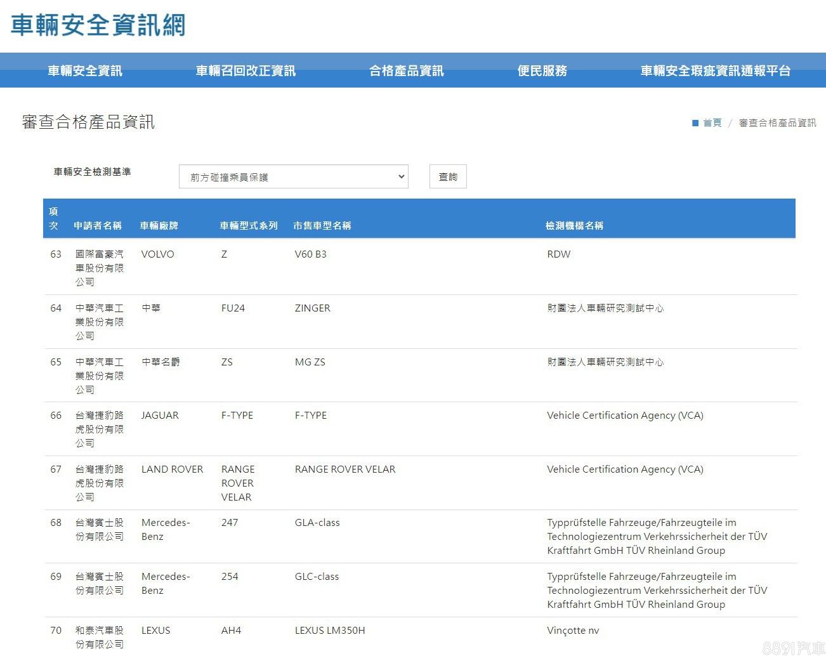Screen dimensions: 826x656
Task: Click the 車輛廠牌 column header
Action: pyautogui.click(x=159, y=226)
